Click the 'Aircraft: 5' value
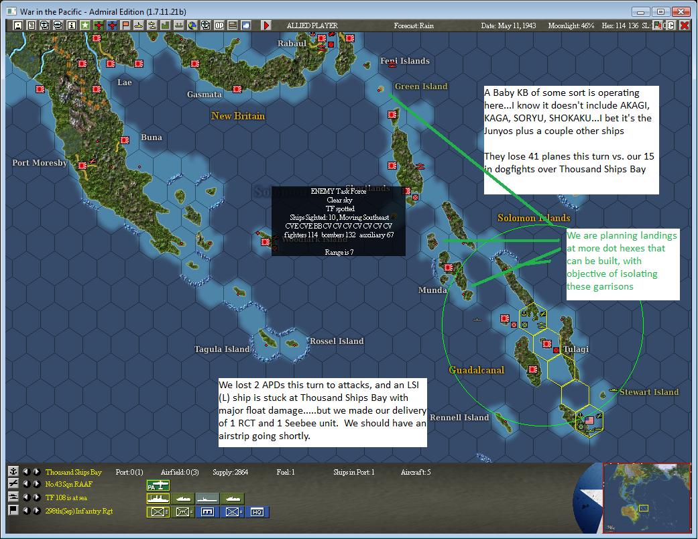 click(x=416, y=472)
